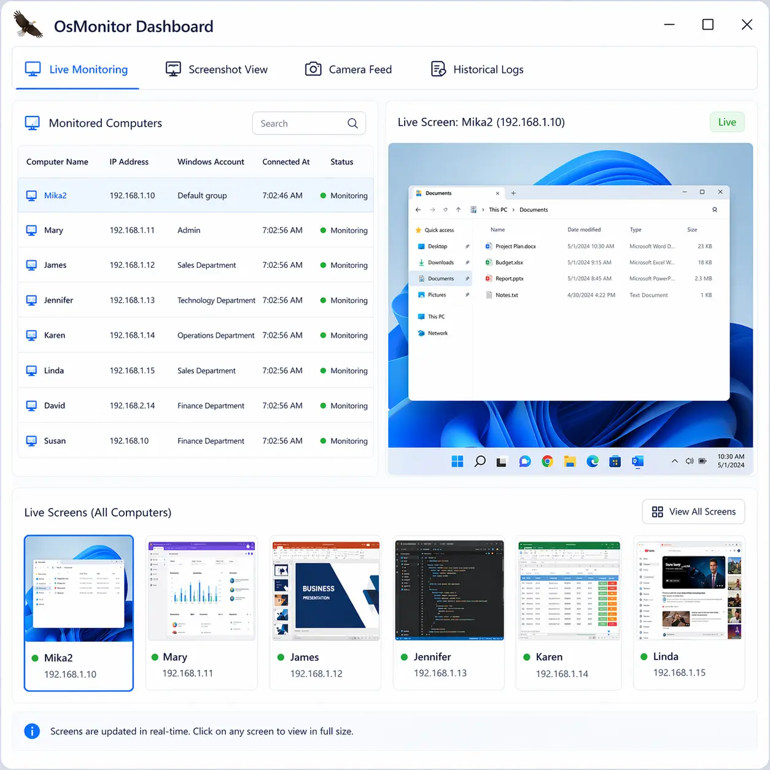The image size is (770, 770).
Task: Select Linda's computer icon in table
Action: [31, 371]
